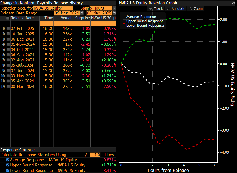Activate the Track crosshair tool
The width and height of the screenshot is (237, 173).
(x=156, y=9)
